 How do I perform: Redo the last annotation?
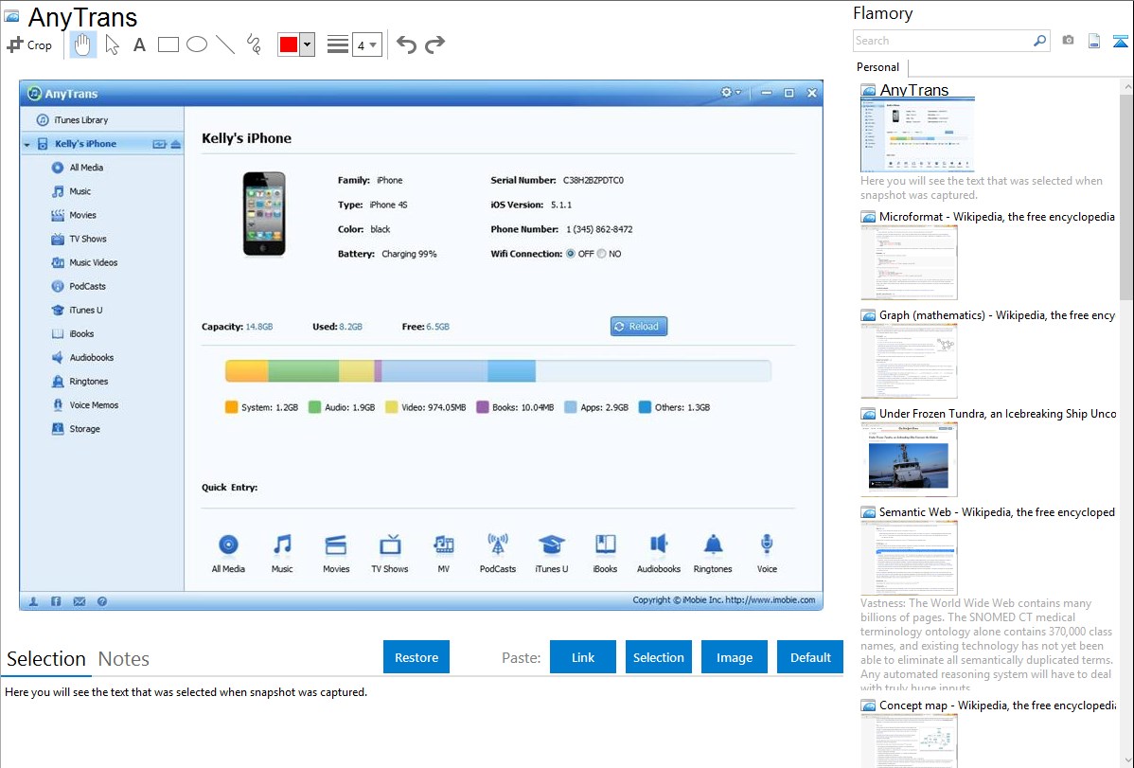tap(434, 45)
